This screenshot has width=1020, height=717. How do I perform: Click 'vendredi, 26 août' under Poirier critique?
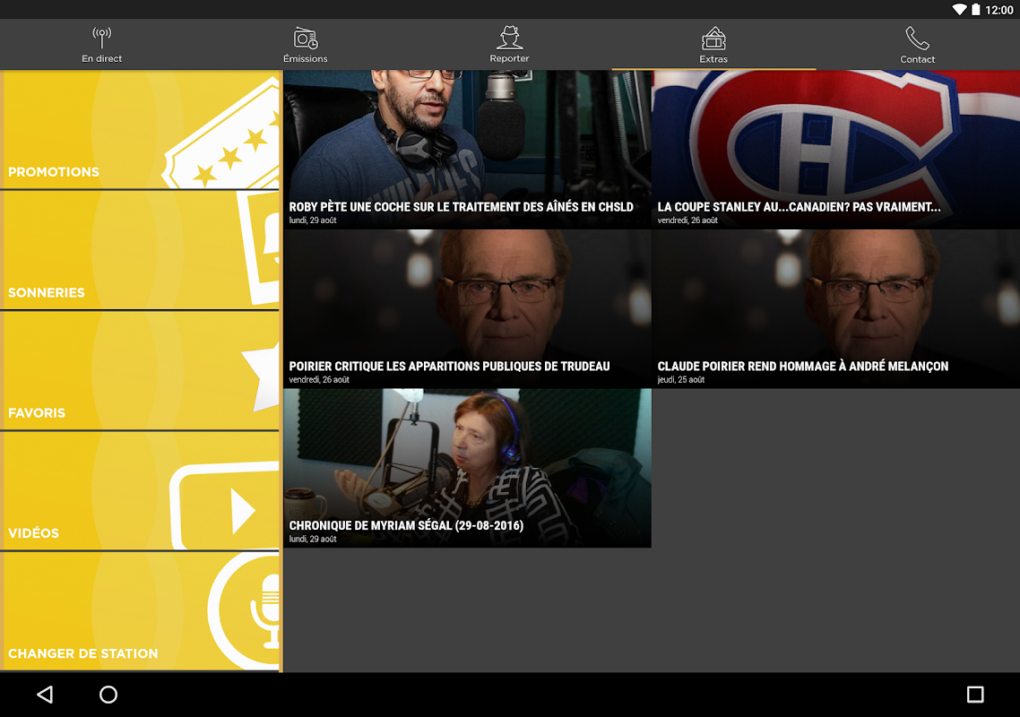pyautogui.click(x=319, y=379)
